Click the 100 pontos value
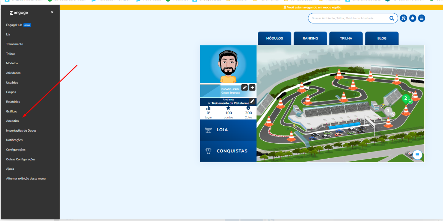 coord(228,113)
